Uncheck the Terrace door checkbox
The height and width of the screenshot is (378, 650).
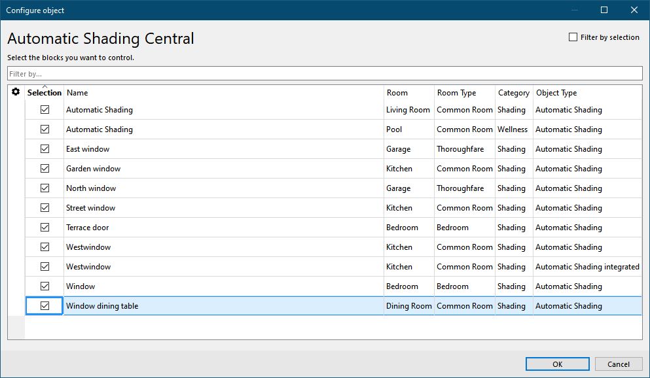45,228
